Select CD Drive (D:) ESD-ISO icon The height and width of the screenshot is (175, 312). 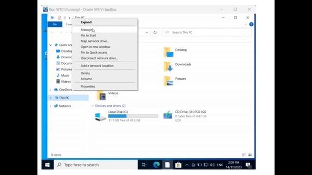click(x=168, y=115)
